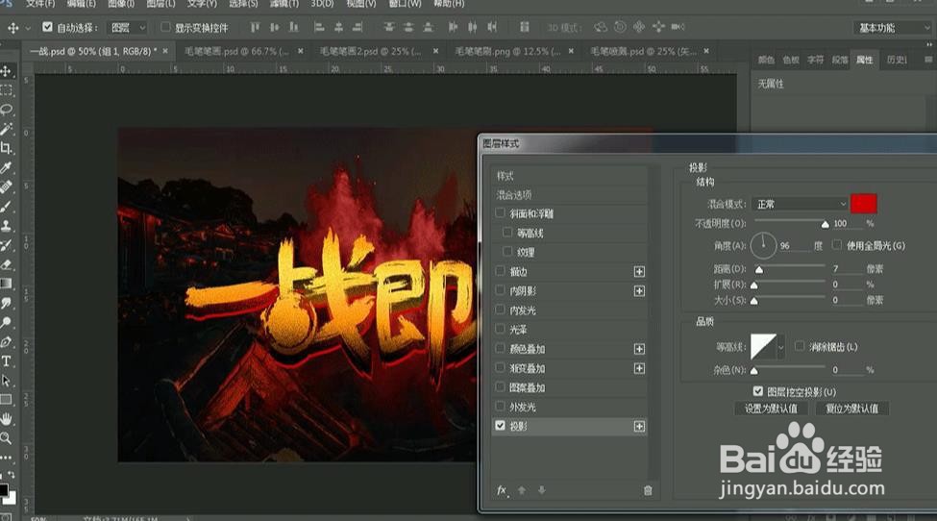This screenshot has width=937, height=521.
Task: Click the align top edges icon
Action: [x=256, y=27]
